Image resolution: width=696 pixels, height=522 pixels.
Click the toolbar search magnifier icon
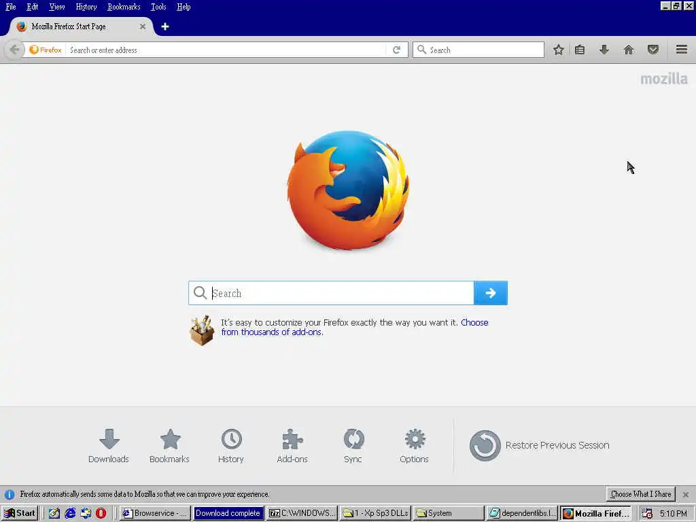421,50
